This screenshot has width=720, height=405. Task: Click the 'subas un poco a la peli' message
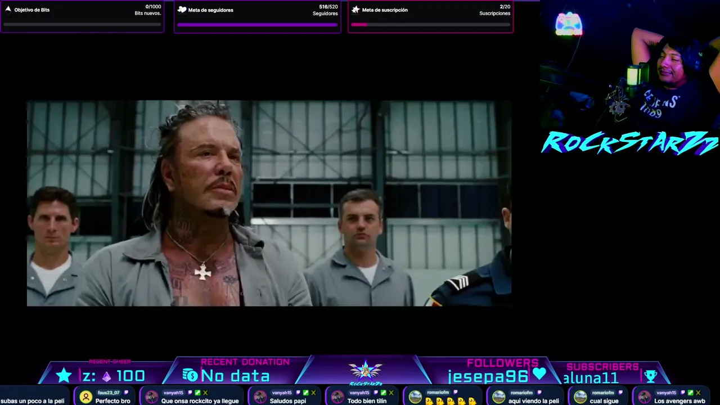pos(33,401)
